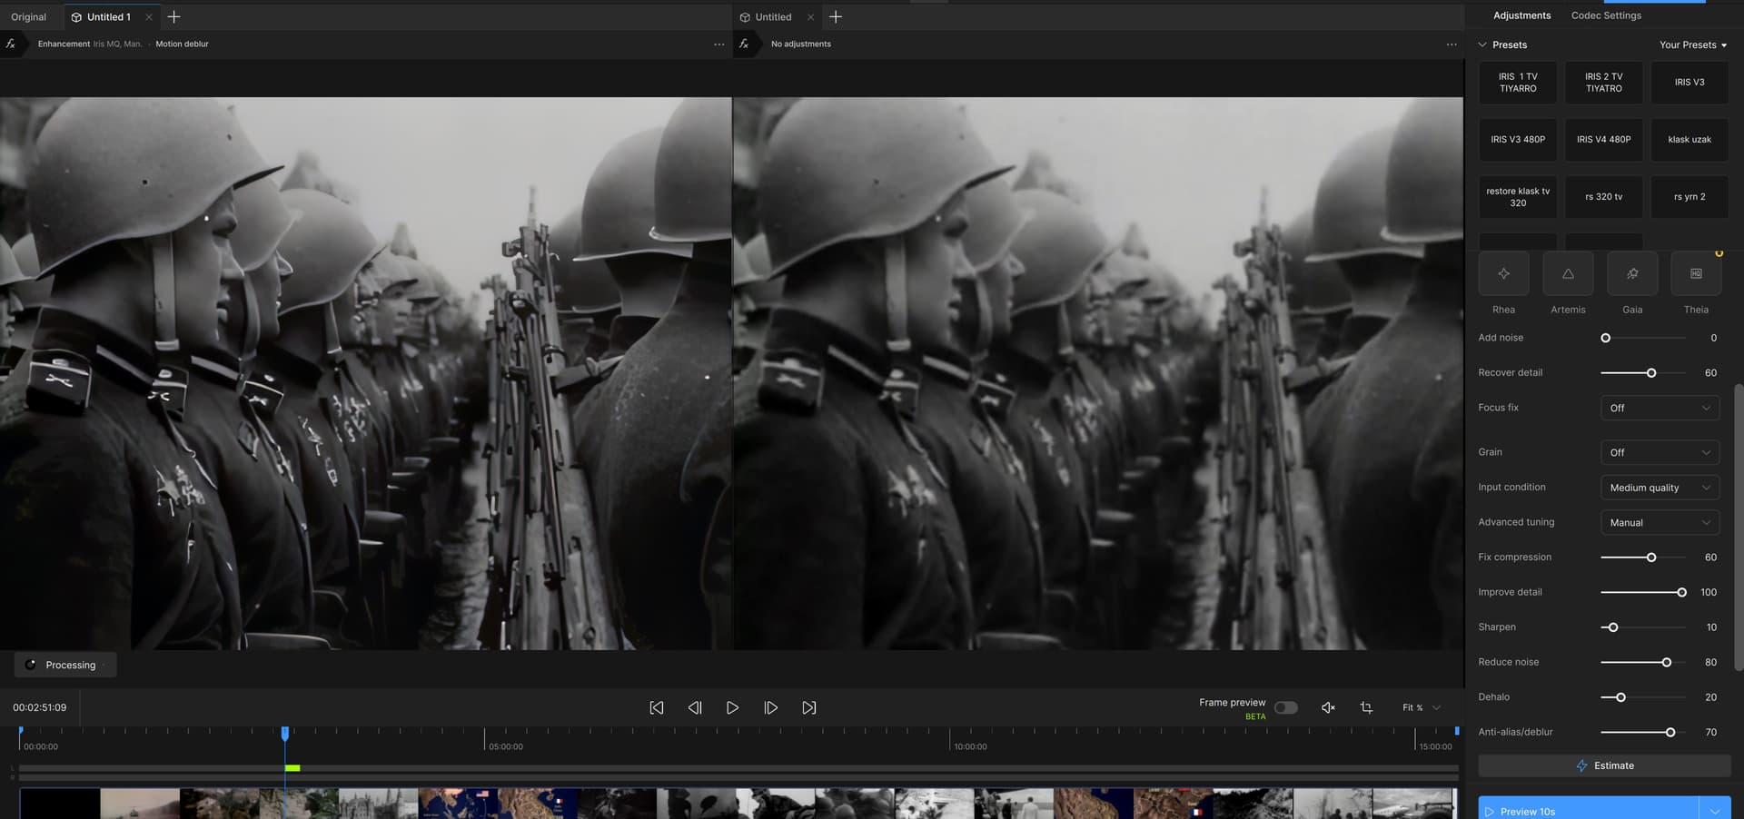Step forward one frame
This screenshot has width=1744, height=819.
coord(770,707)
